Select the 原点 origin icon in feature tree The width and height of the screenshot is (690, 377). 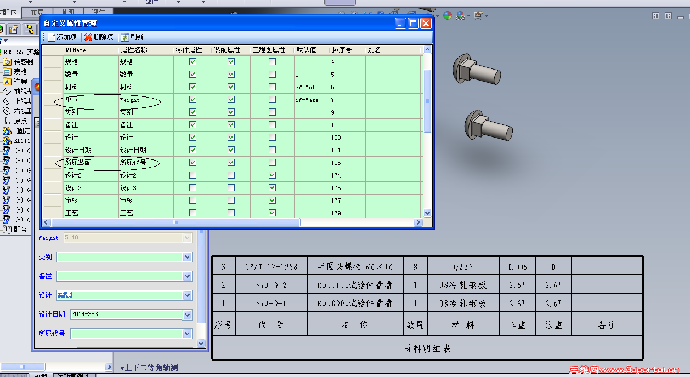click(x=7, y=121)
